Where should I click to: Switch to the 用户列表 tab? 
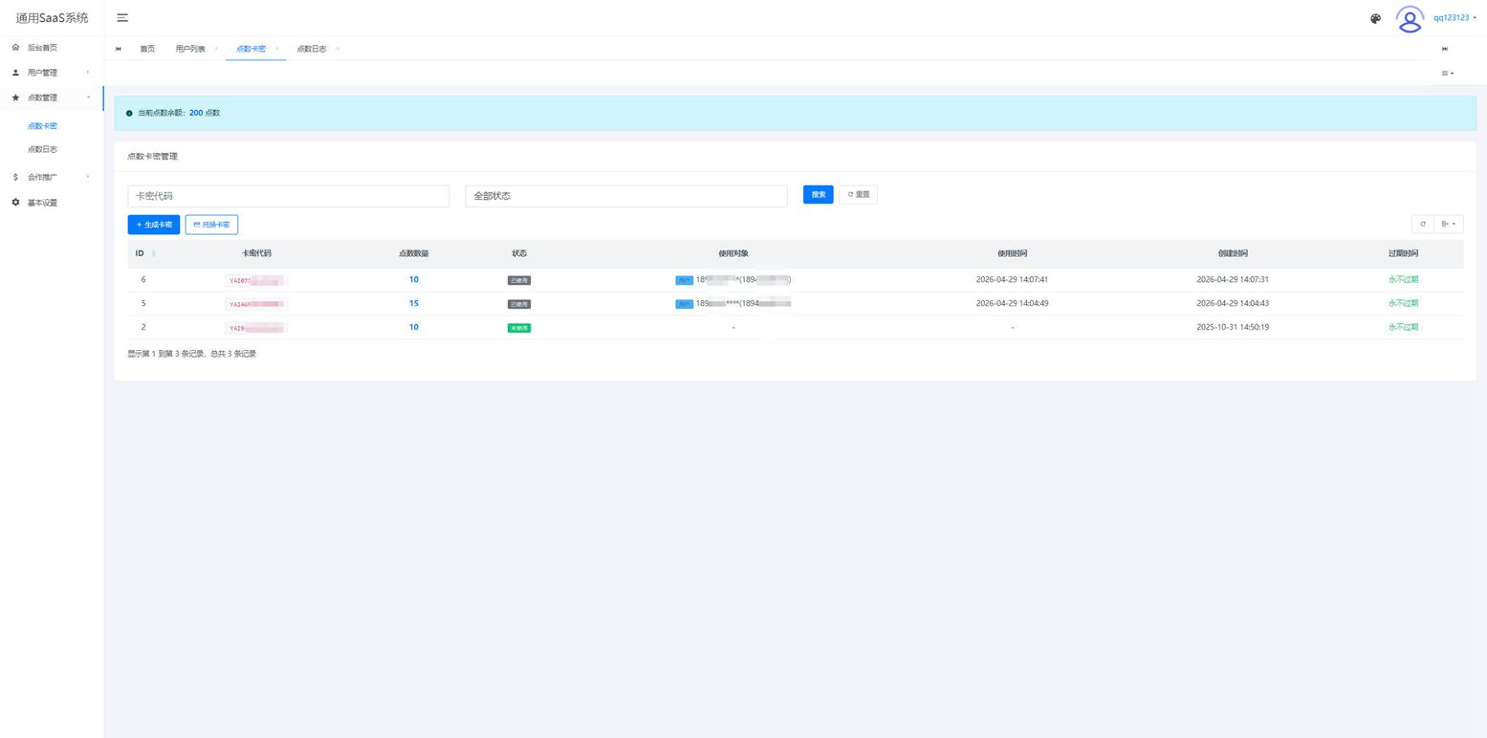click(190, 49)
